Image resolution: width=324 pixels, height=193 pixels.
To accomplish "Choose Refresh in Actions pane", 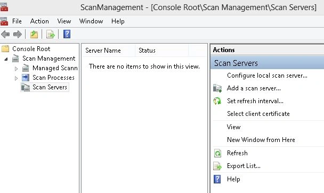I will point(237,153).
